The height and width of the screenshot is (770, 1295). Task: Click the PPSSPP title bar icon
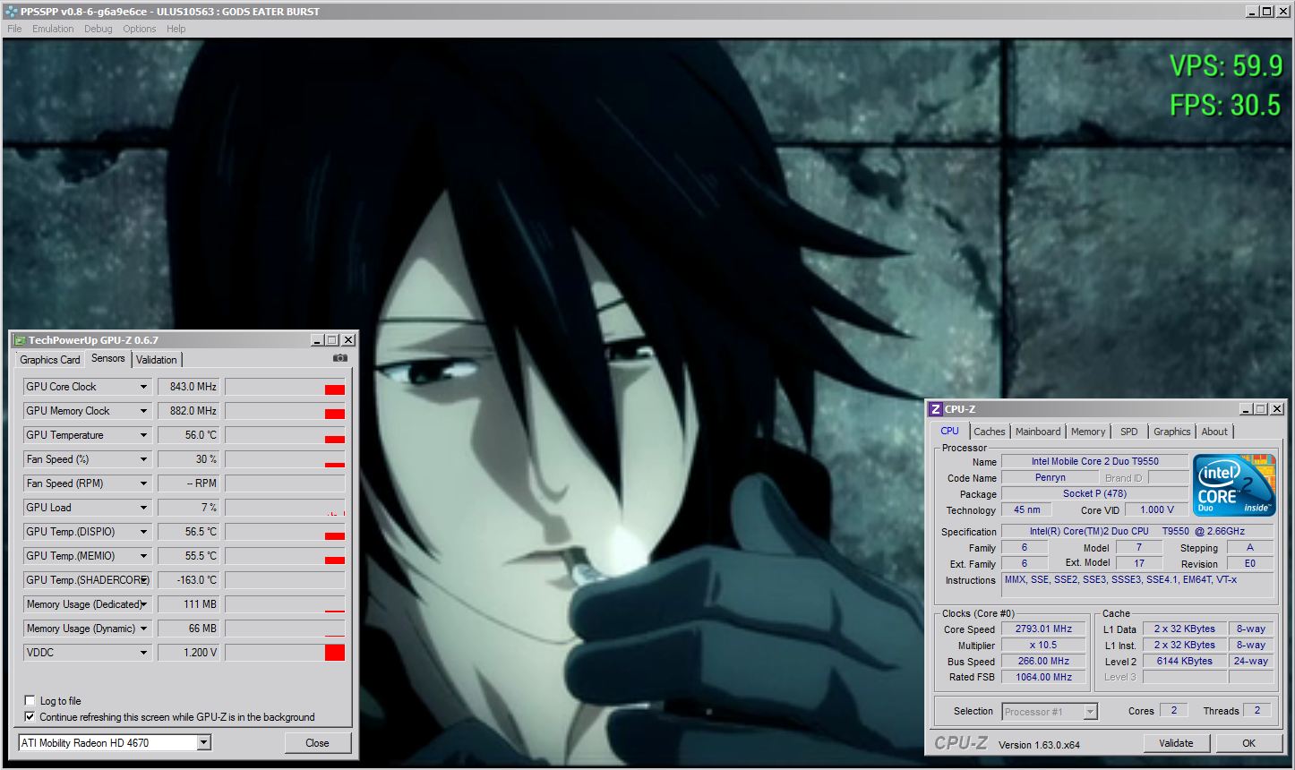tap(11, 12)
